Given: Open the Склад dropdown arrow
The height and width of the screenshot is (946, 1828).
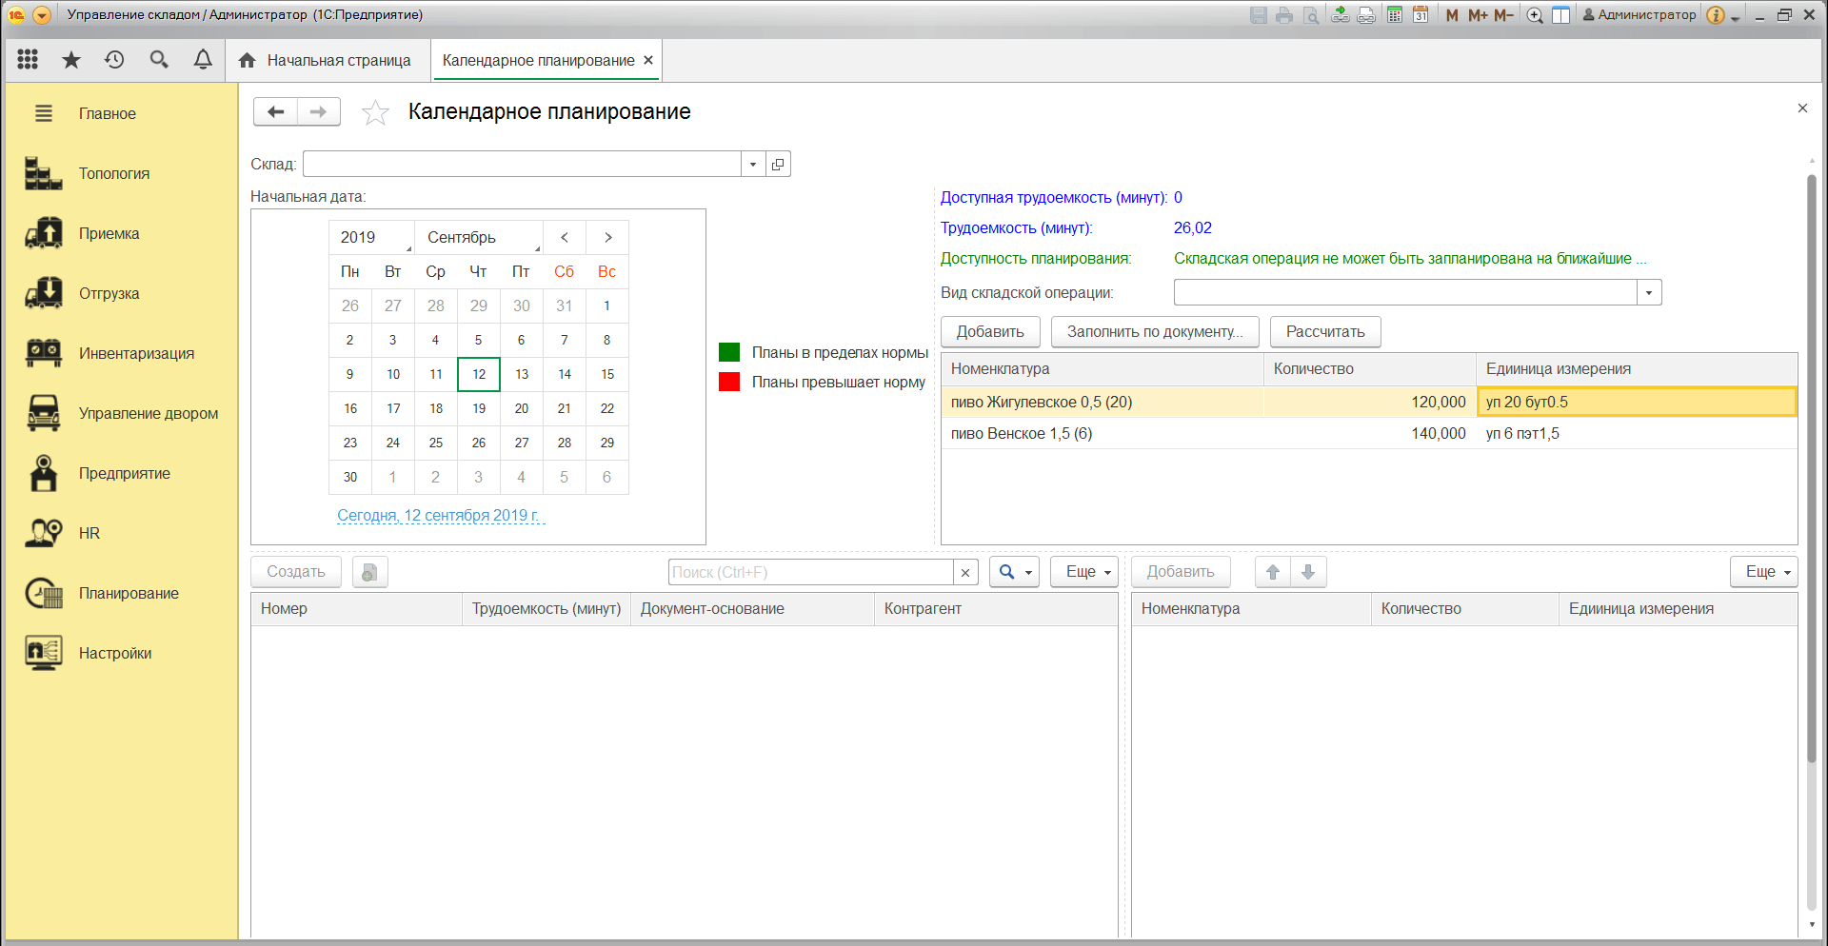Looking at the screenshot, I should tap(753, 165).
